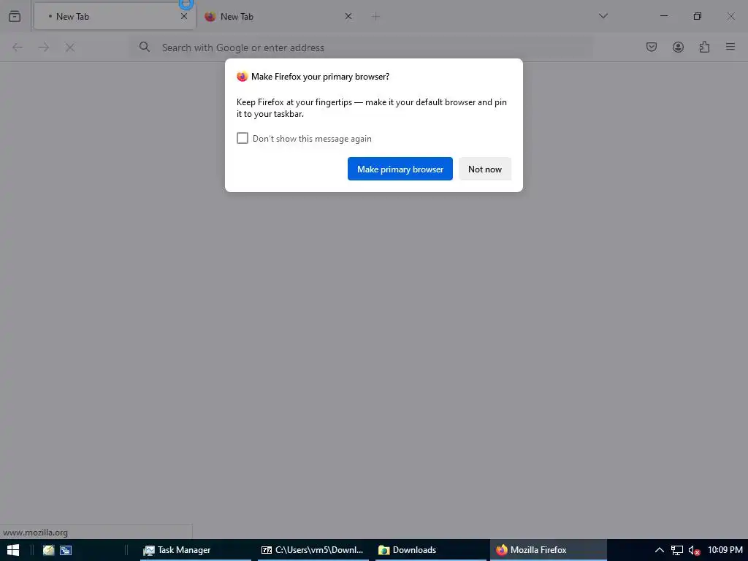748x561 pixels.
Task: Select Mozilla Firefox taskbar button
Action: pyautogui.click(x=548, y=550)
